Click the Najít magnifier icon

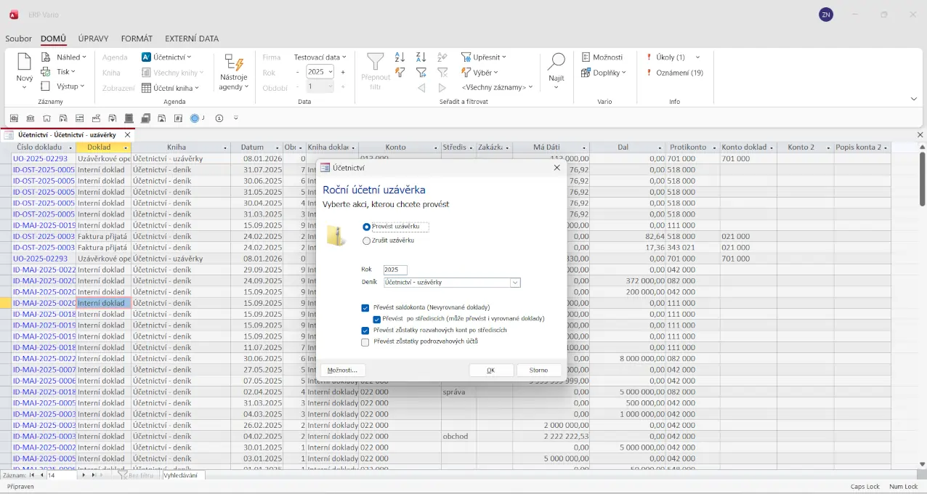coord(556,63)
